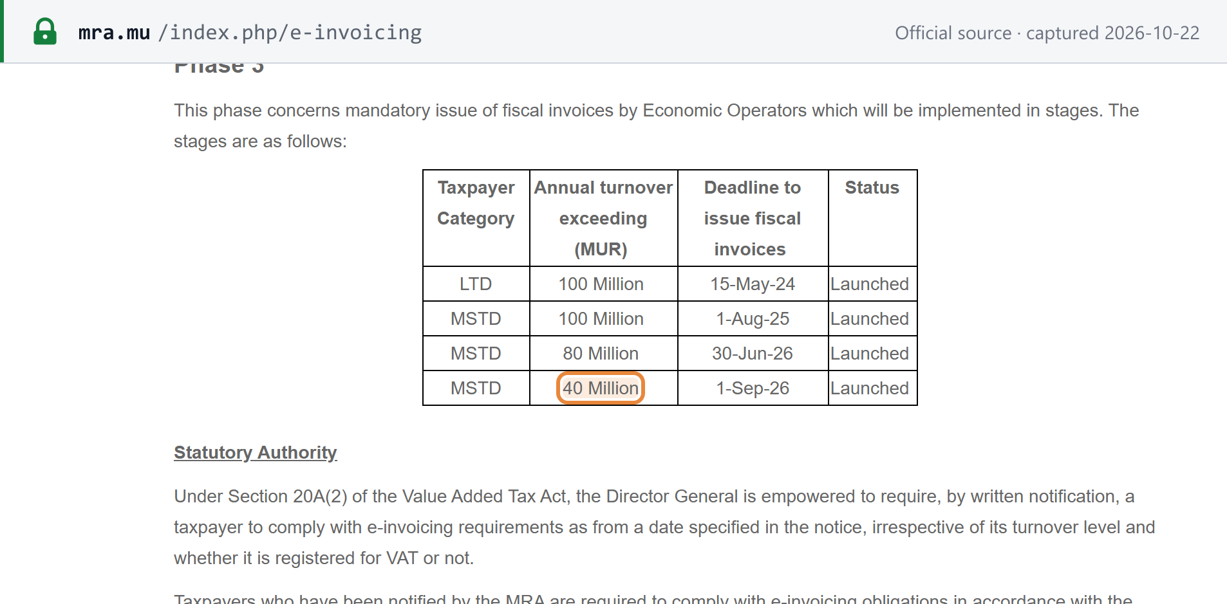This screenshot has width=1227, height=604.
Task: Select the LTD taxpayer category cell
Action: [476, 284]
